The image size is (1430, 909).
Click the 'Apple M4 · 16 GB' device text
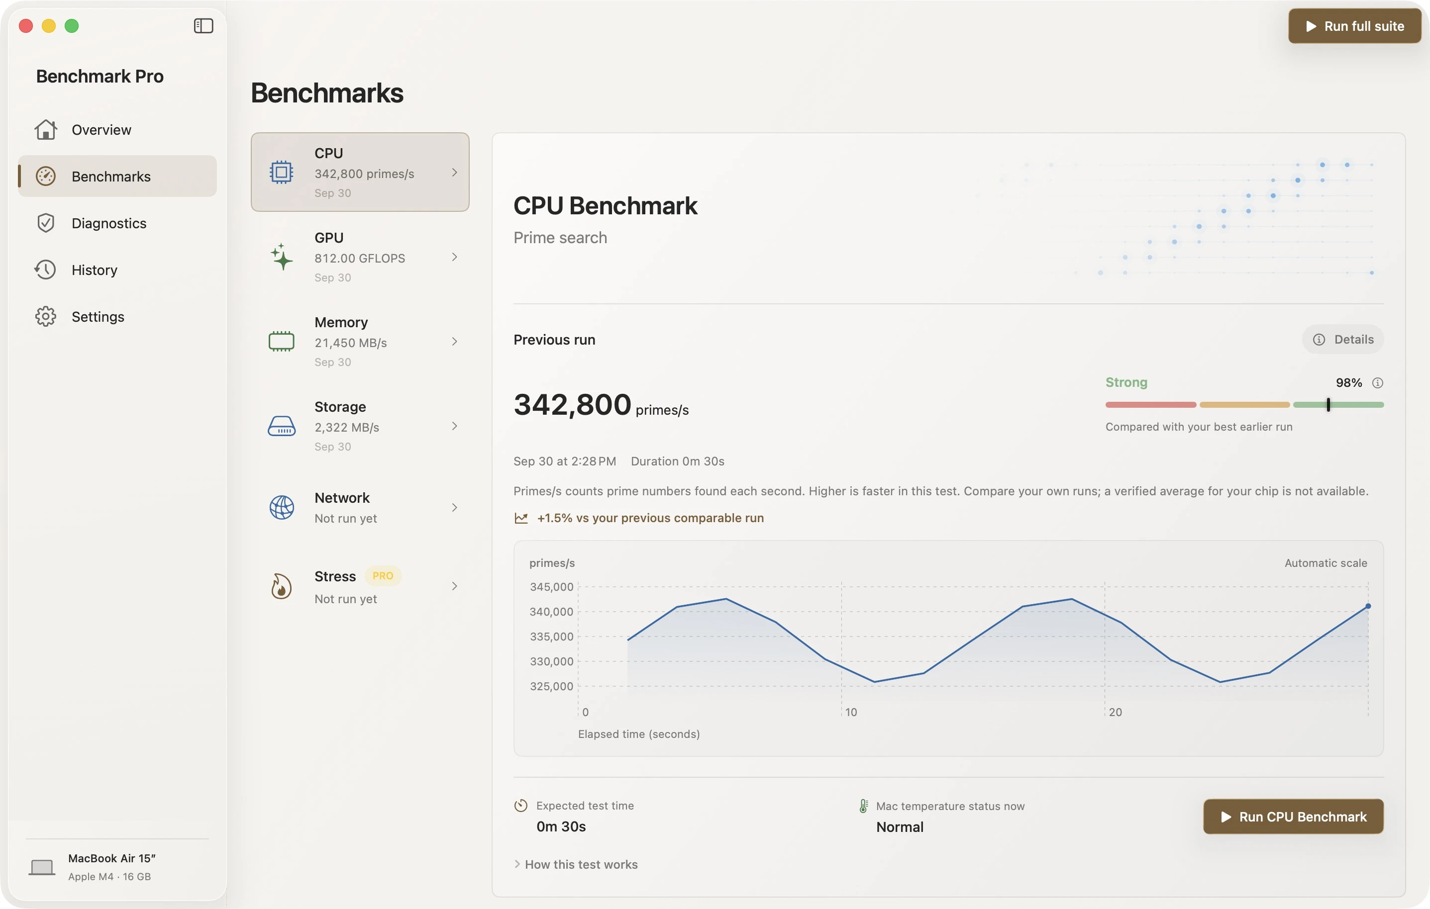pos(109,876)
